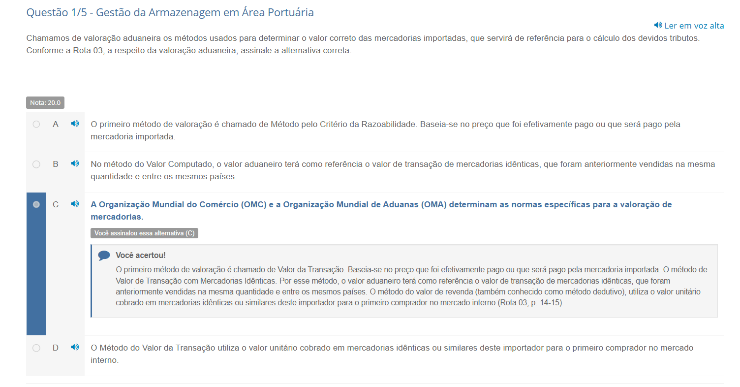Select radio button for alternative A
Screen dimensions: 740x387
pyautogui.click(x=36, y=125)
